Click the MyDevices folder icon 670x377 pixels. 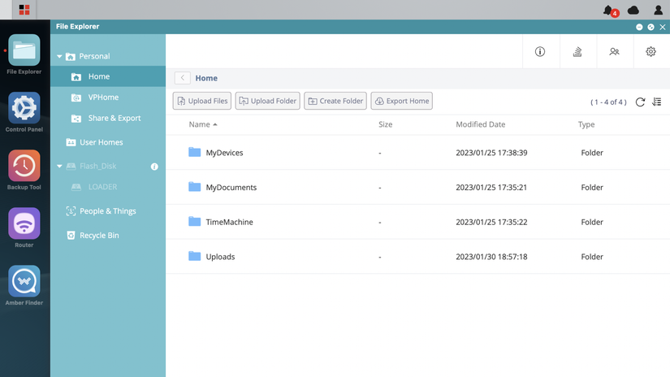(x=194, y=152)
